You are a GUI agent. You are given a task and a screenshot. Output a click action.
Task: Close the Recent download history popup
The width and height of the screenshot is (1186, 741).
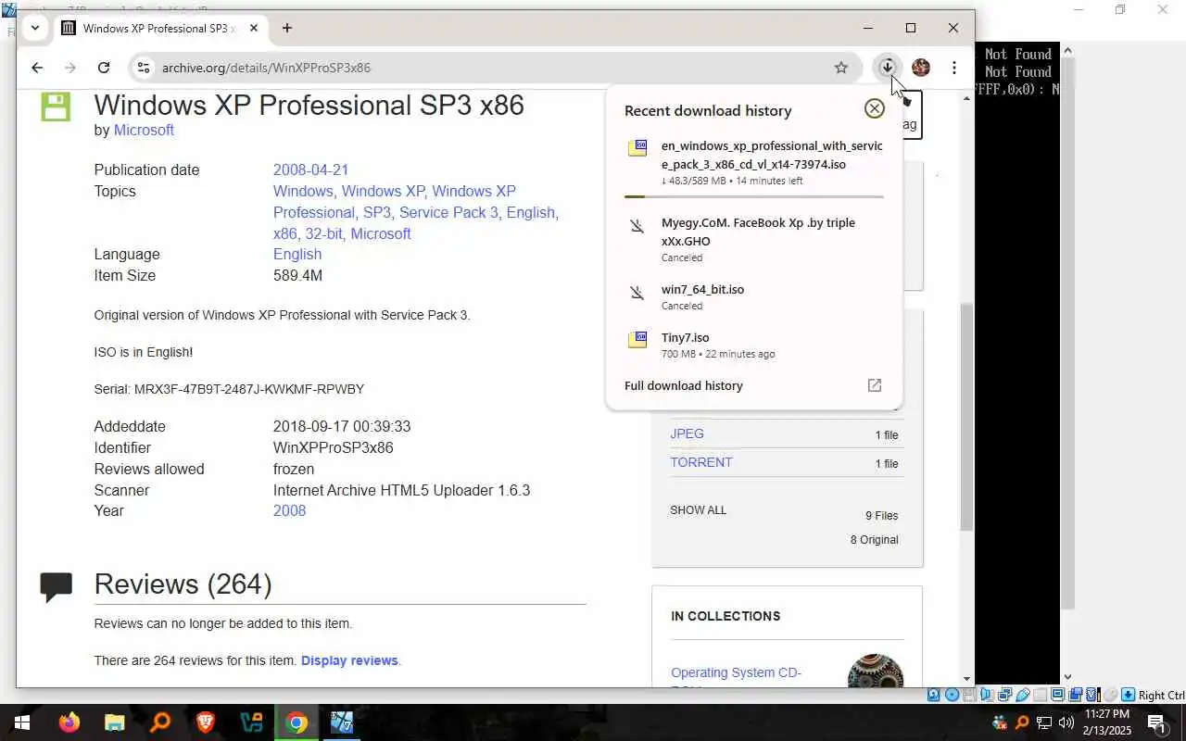(x=874, y=108)
